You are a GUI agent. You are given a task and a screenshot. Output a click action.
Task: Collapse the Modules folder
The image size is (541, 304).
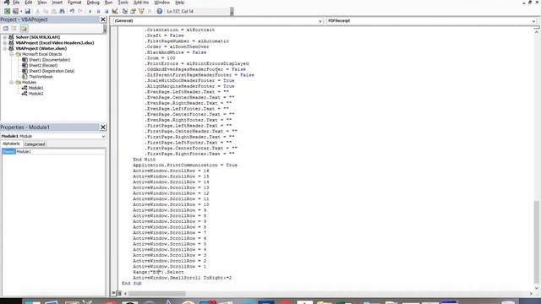pyautogui.click(x=11, y=83)
